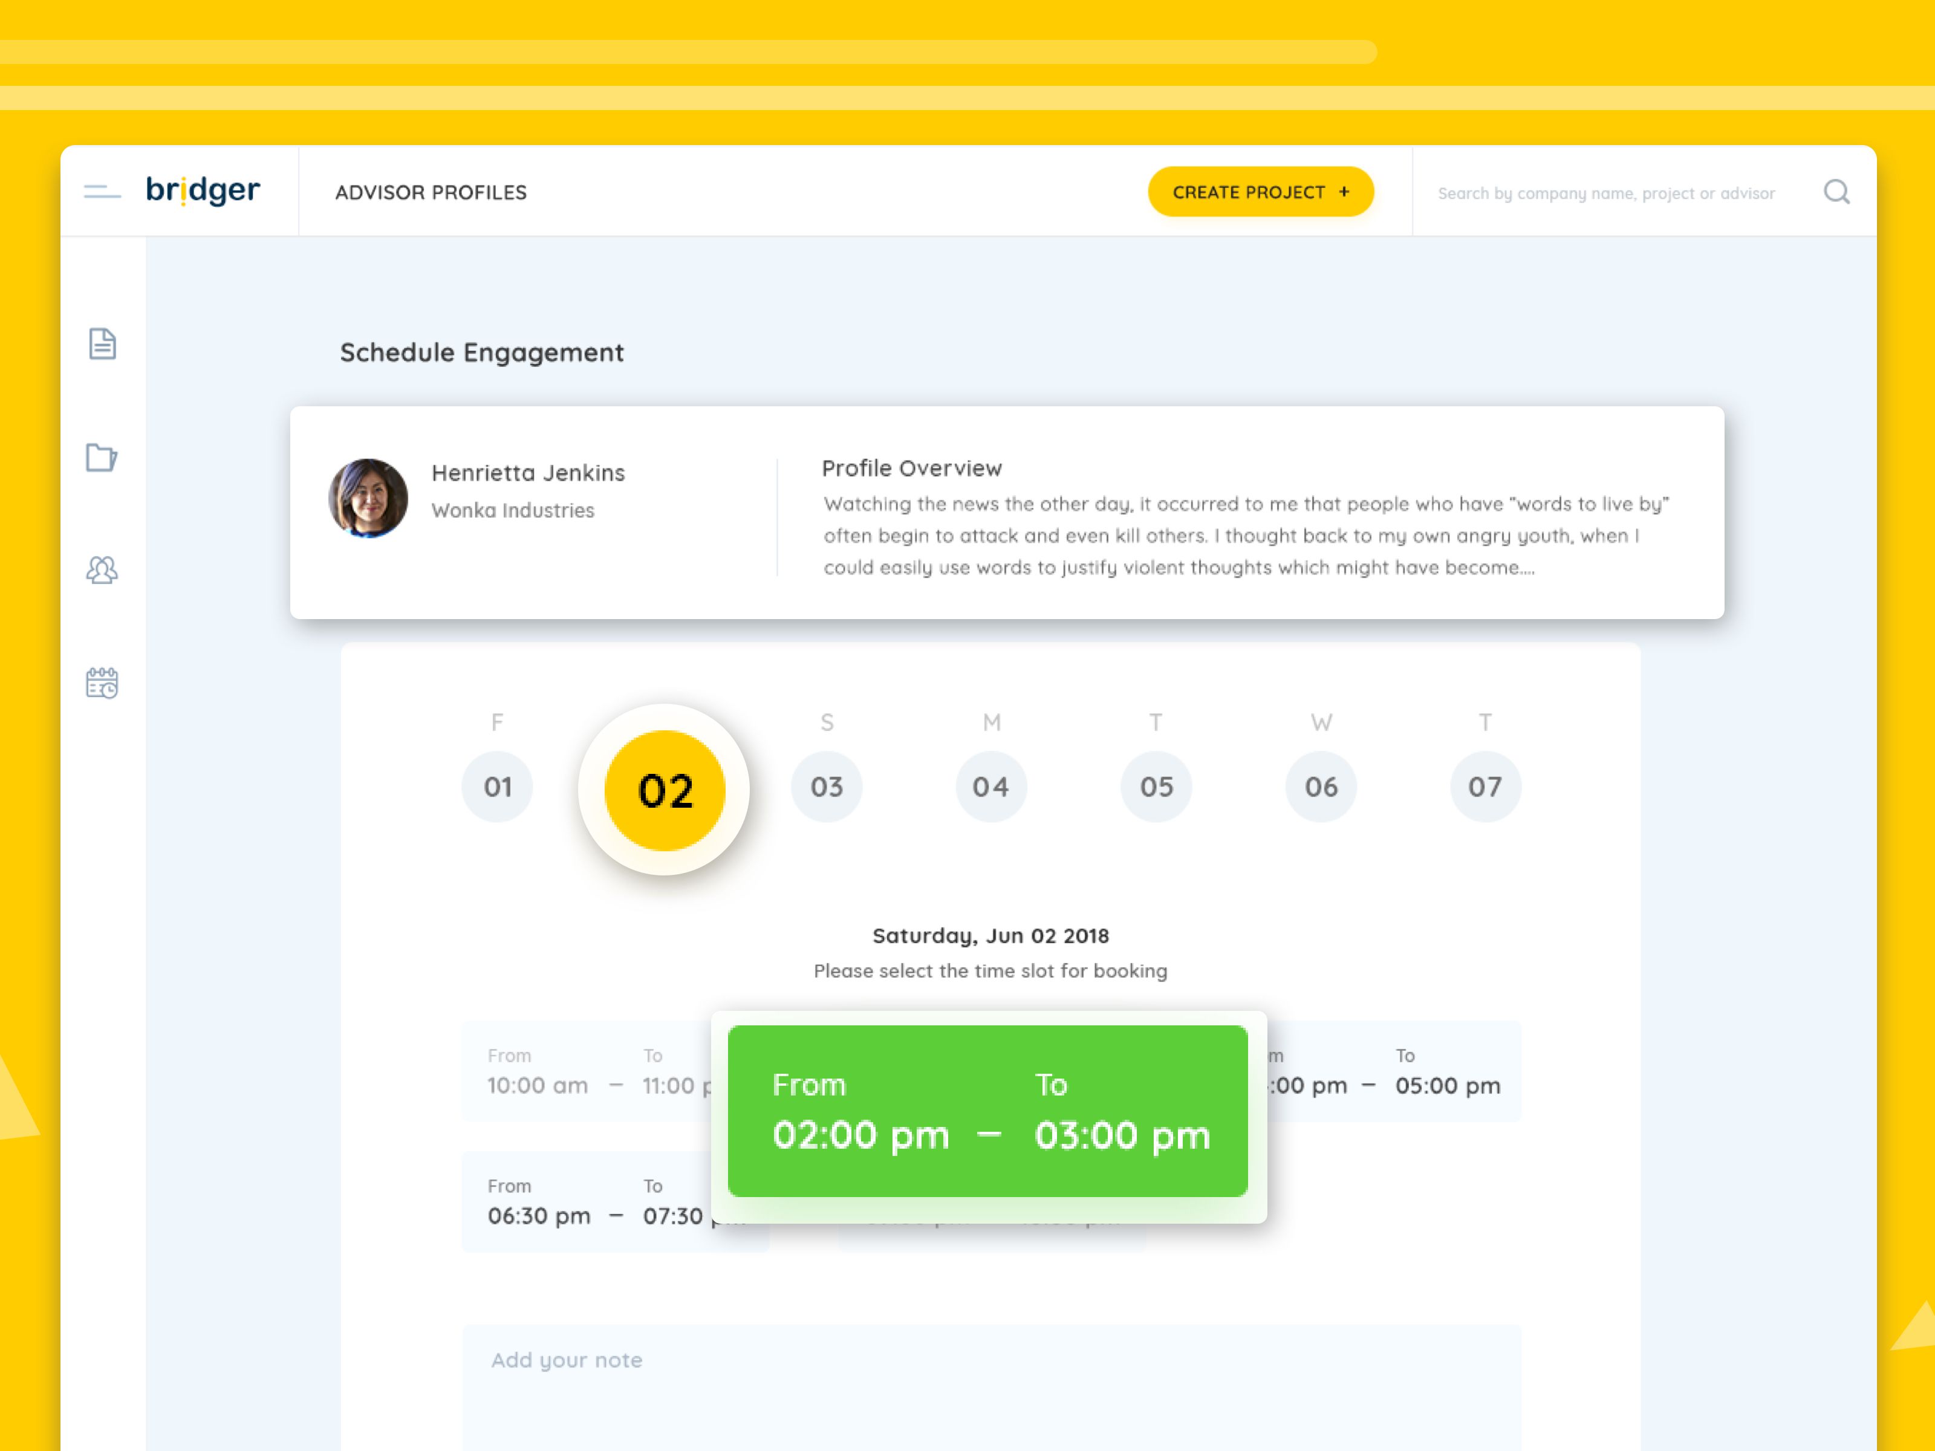The width and height of the screenshot is (1935, 1451).
Task: Click the bridger logo
Action: click(x=203, y=190)
